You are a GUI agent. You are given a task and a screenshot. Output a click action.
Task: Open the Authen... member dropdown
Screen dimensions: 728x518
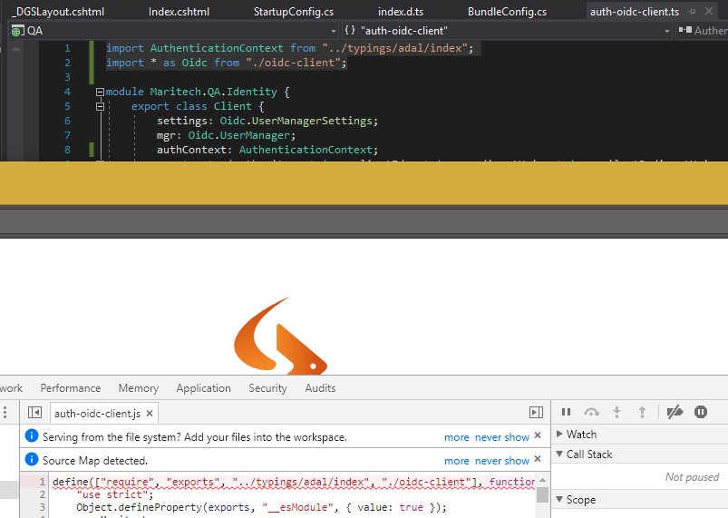702,31
